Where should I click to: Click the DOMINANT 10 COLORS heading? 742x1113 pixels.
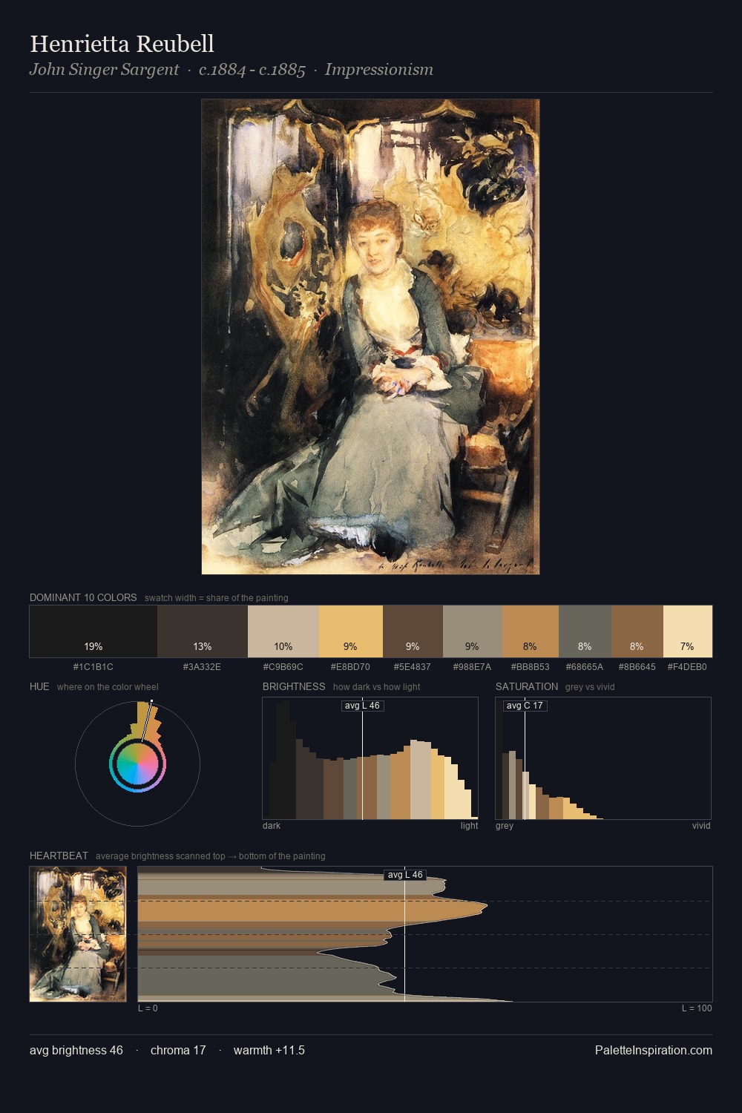coord(83,597)
